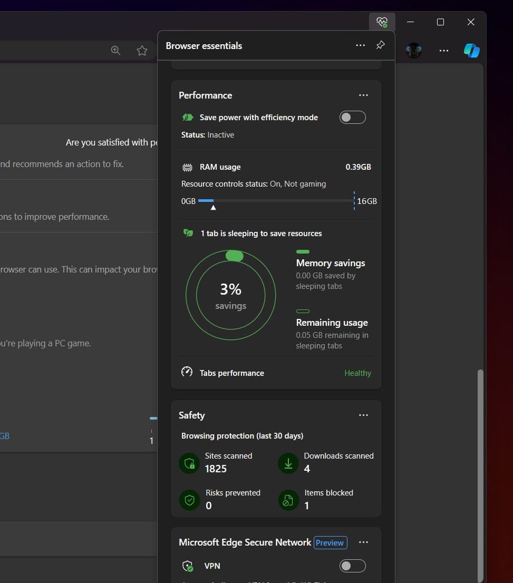Click the zoom magnifier icon in address bar
The height and width of the screenshot is (583, 513).
click(x=115, y=51)
